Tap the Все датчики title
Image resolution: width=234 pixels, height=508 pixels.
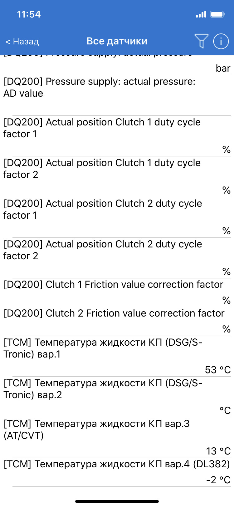[117, 41]
